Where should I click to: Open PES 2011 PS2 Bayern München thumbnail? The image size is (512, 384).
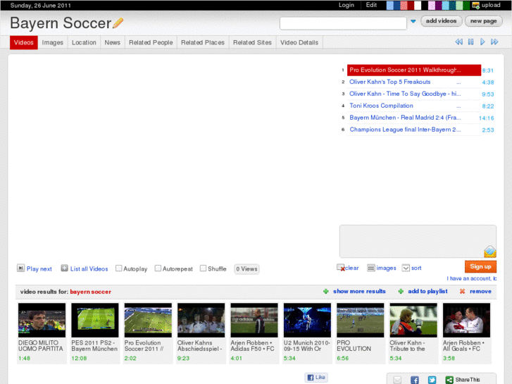[x=94, y=320]
